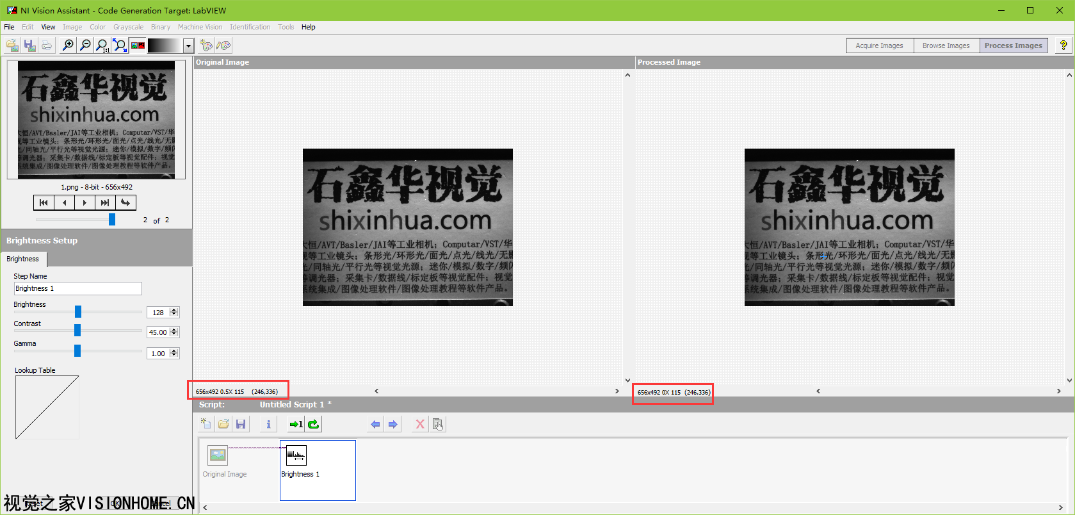
Task: Click the Run script loop icon
Action: pos(313,424)
